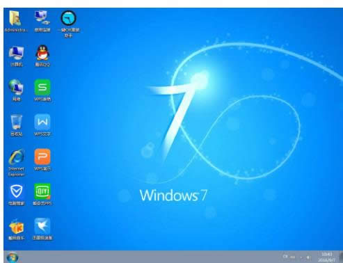Launch WPS Presentation orange P icon
The height and width of the screenshot is (263, 343).
(42, 160)
